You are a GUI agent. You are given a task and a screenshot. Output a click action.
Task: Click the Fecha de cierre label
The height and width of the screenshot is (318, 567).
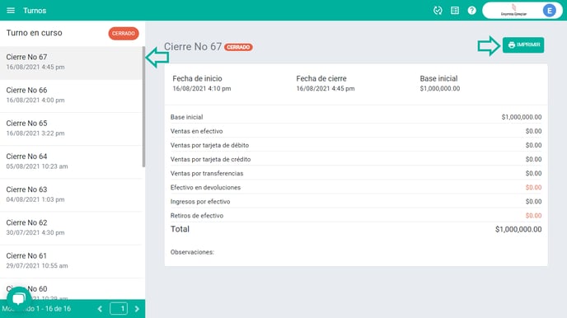click(321, 78)
